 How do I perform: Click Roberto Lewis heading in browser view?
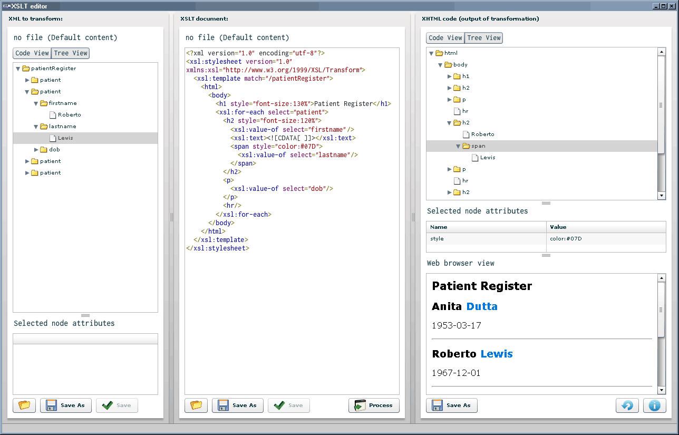pos(472,354)
